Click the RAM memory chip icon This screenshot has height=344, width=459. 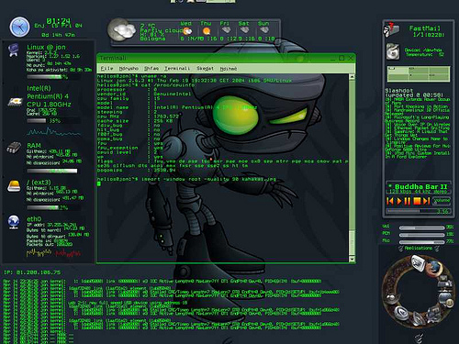14,148
